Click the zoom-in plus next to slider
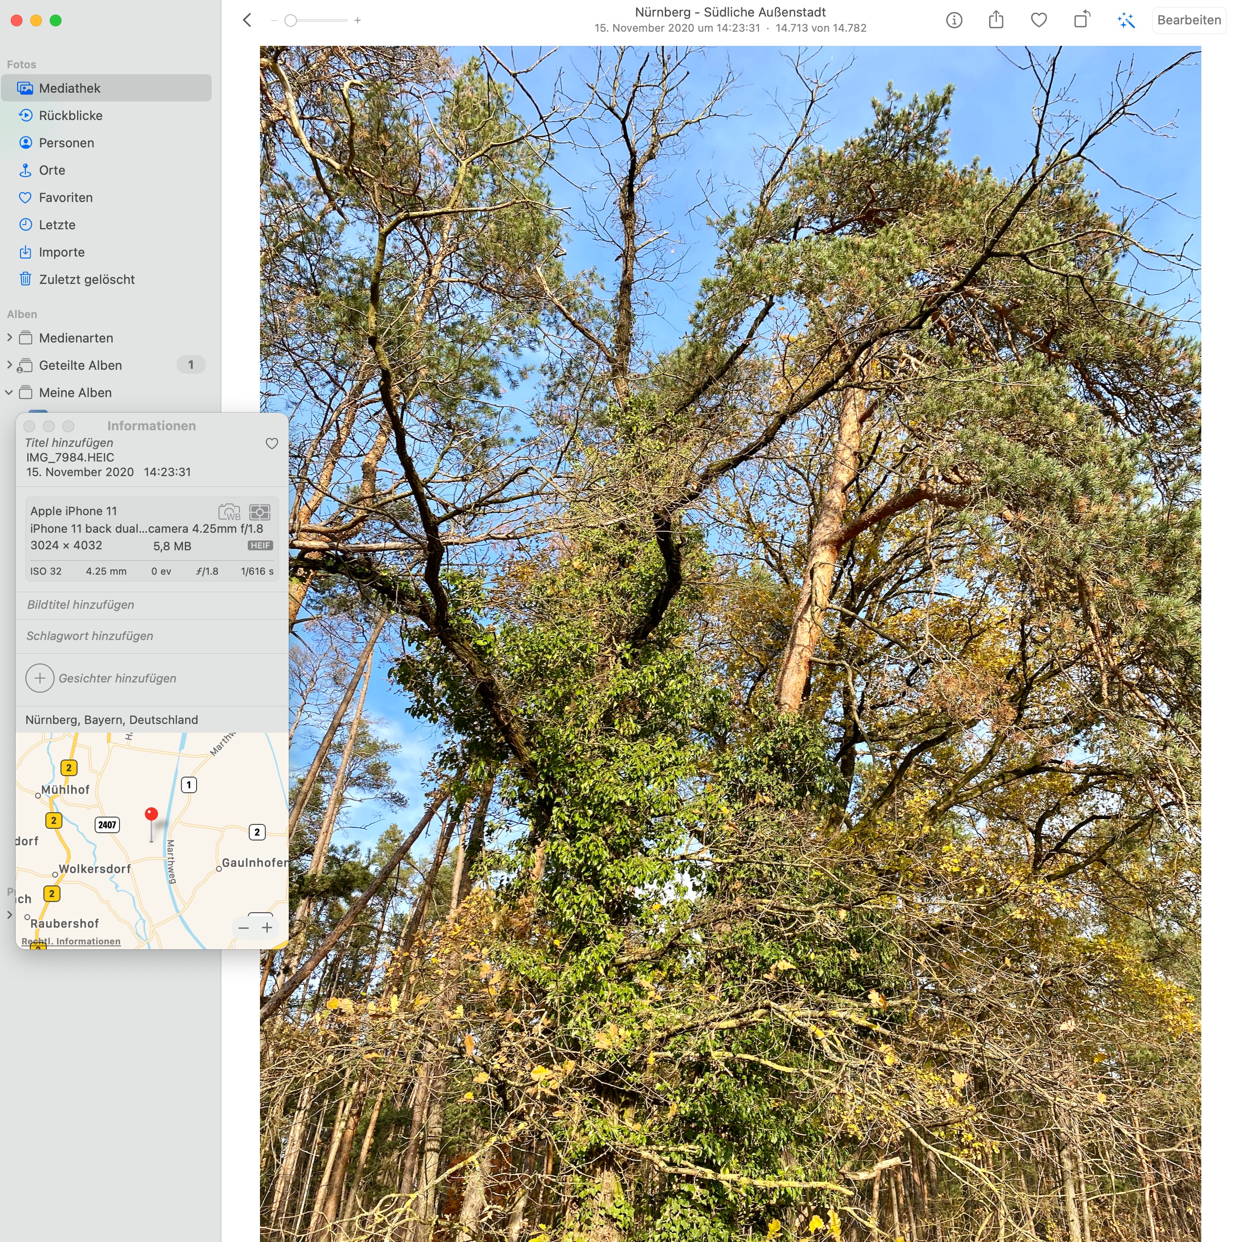The image size is (1233, 1242). pyautogui.click(x=358, y=20)
